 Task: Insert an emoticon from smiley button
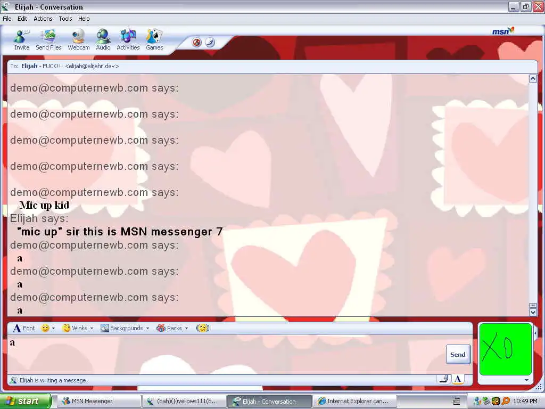click(x=45, y=328)
